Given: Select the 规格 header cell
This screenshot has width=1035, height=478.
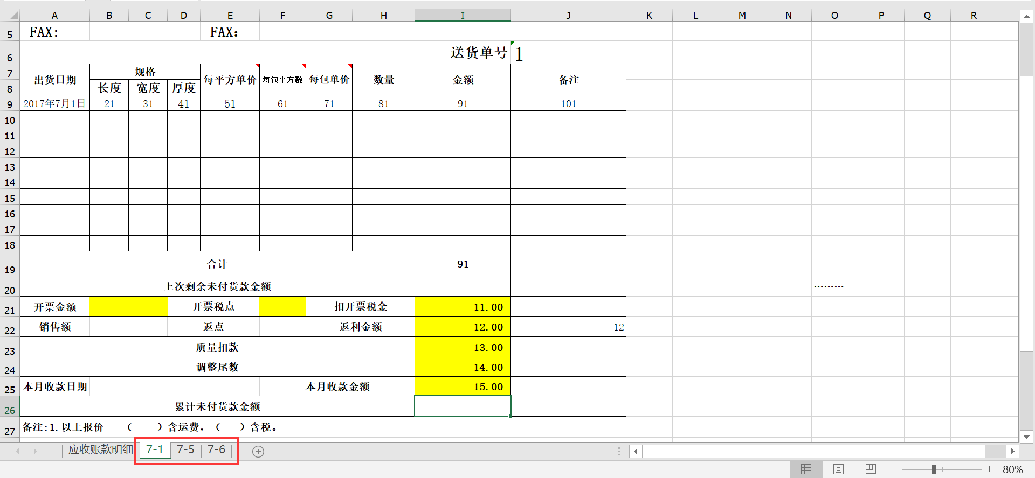Looking at the screenshot, I should pyautogui.click(x=145, y=72).
